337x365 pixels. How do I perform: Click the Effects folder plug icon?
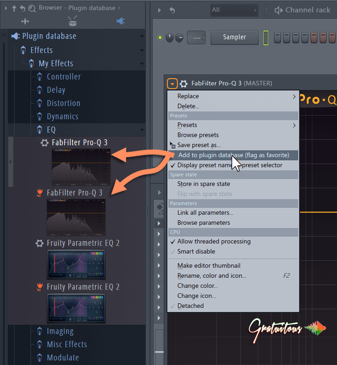[23, 50]
